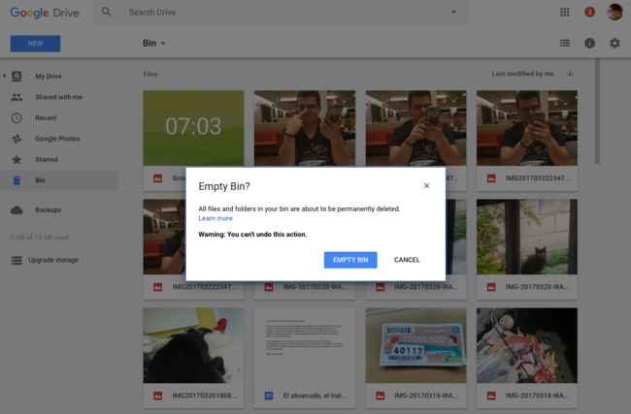Open the account profile avatar
Viewport: 631px width, 414px height.
(x=614, y=12)
